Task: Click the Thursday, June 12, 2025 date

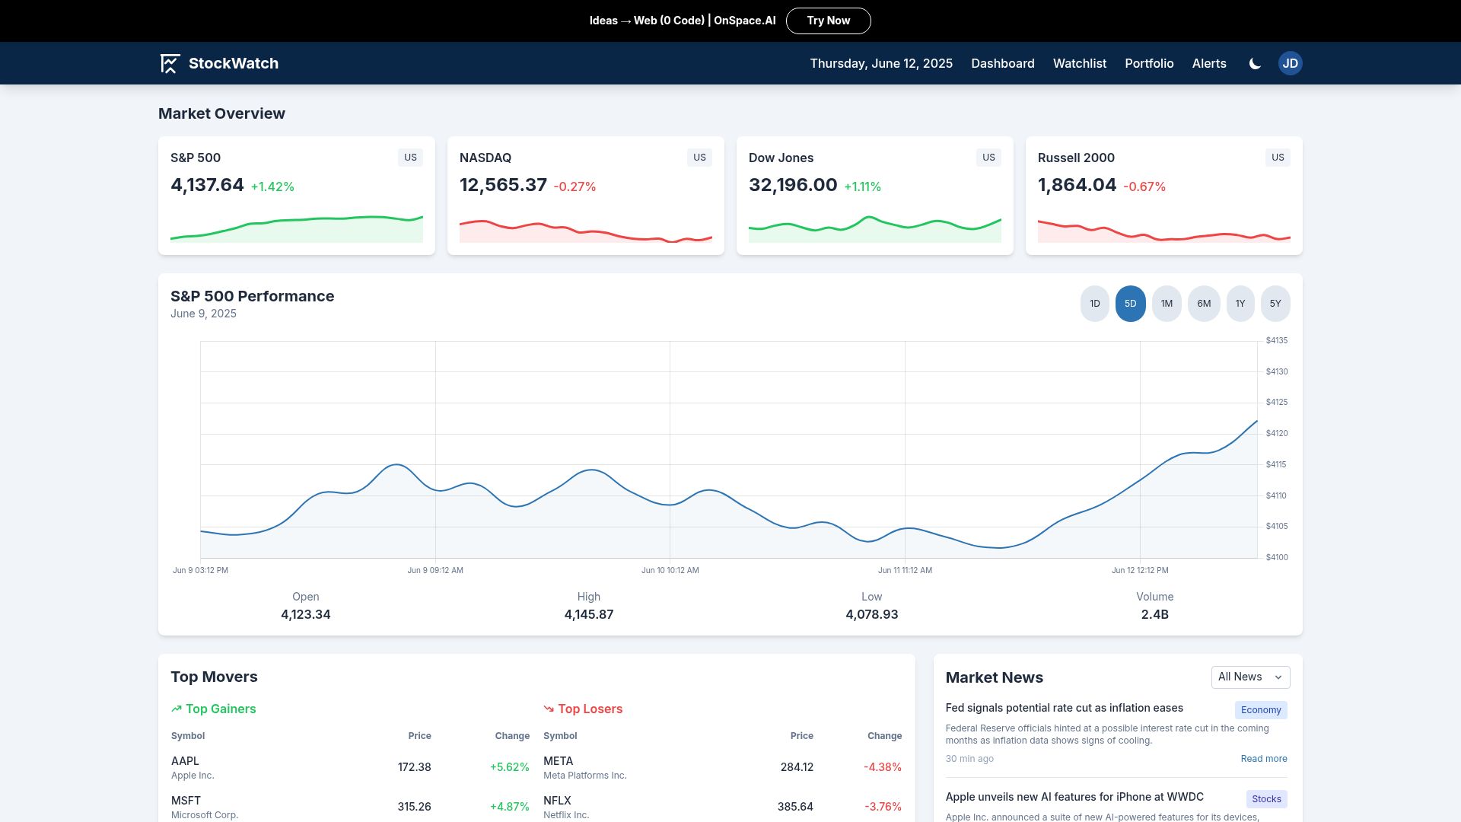Action: tap(881, 63)
